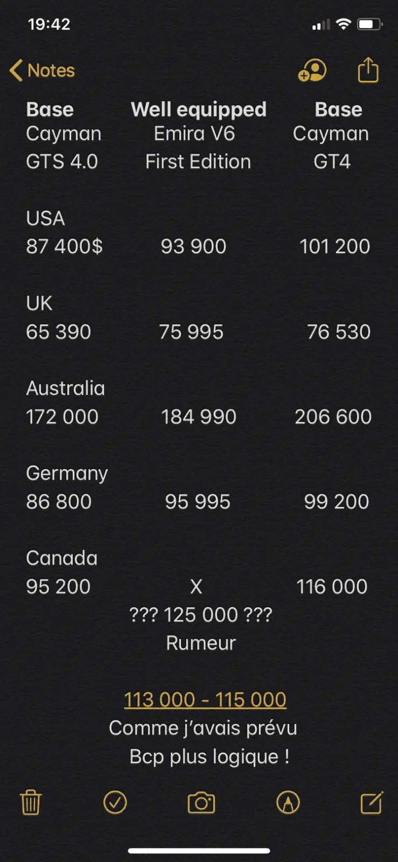The image size is (398, 862).
Task: Tap the Wi-Fi status icon
Action: pyautogui.click(x=343, y=24)
